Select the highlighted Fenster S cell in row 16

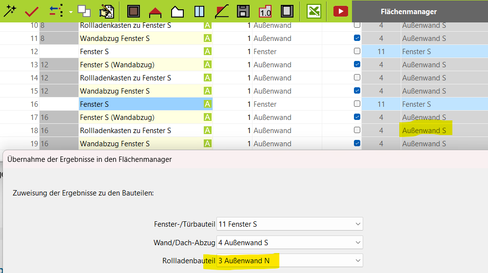pos(140,104)
